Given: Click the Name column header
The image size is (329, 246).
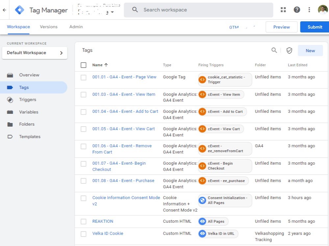Looking at the screenshot, I should [x=97, y=65].
